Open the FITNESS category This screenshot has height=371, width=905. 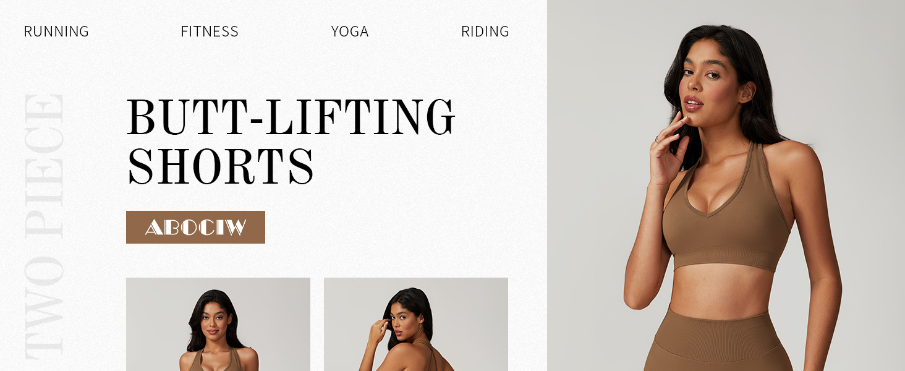pyautogui.click(x=210, y=32)
